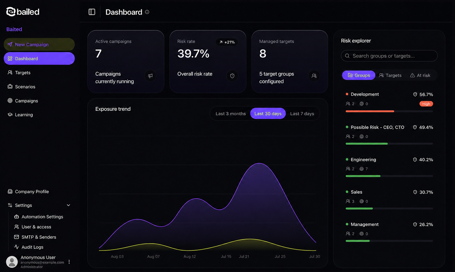Click the Sales risk progress bar

point(389,208)
